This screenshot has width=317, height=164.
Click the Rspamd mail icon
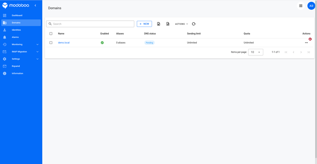click(5, 66)
